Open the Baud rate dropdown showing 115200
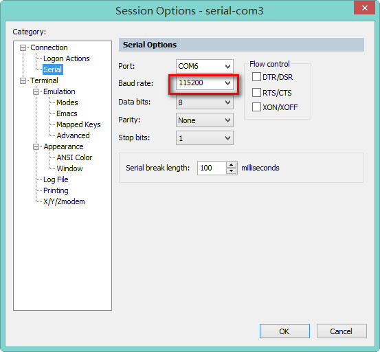 point(205,83)
